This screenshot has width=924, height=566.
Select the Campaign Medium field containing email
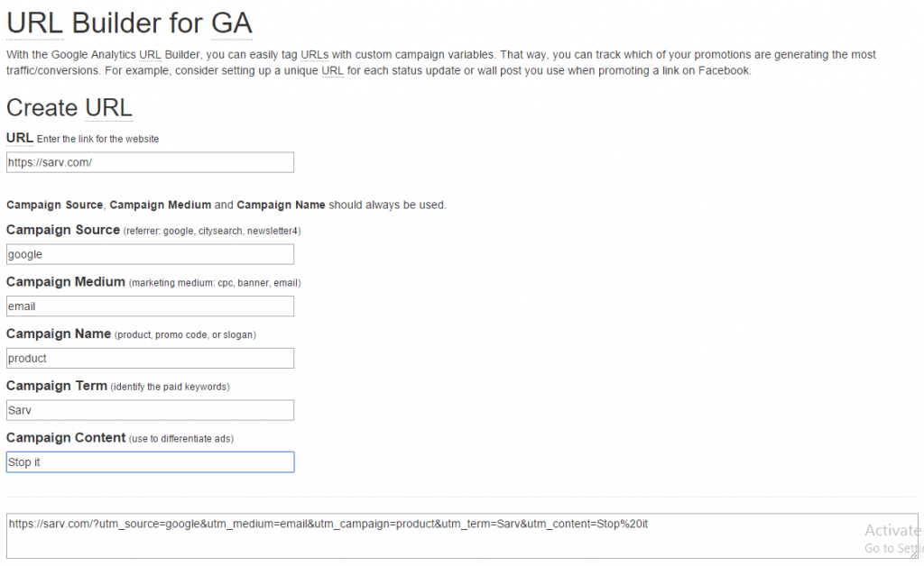pos(150,306)
